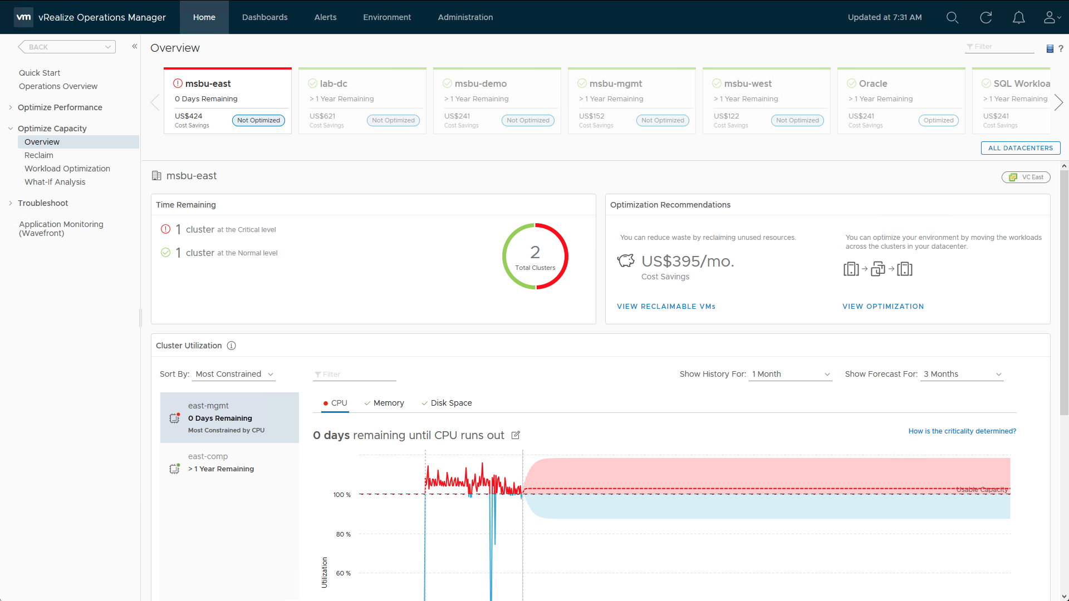Select Workload Optimization in sidebar

click(x=67, y=169)
